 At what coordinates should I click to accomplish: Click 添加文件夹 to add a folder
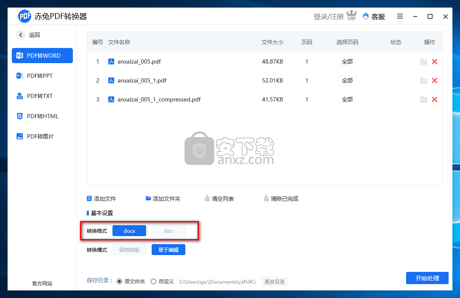(x=163, y=199)
